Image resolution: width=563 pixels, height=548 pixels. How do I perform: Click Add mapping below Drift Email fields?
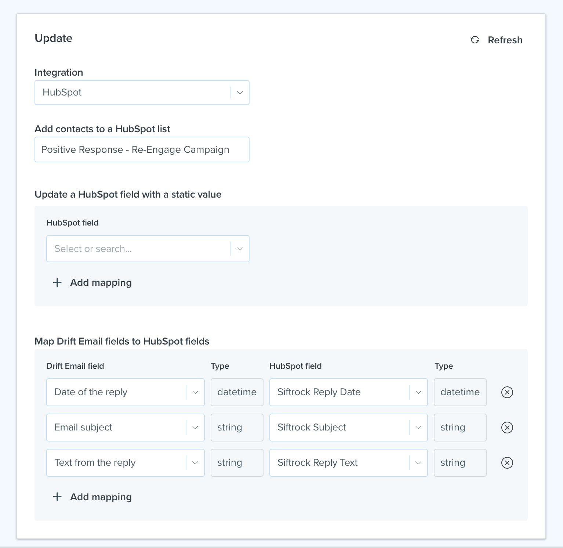(101, 497)
